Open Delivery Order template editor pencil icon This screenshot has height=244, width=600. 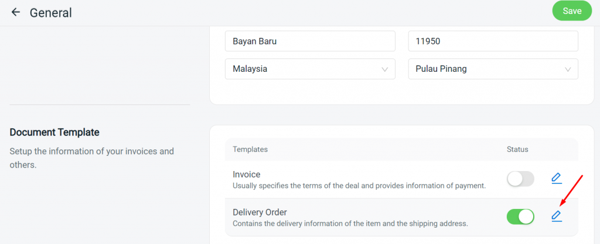pos(557,217)
